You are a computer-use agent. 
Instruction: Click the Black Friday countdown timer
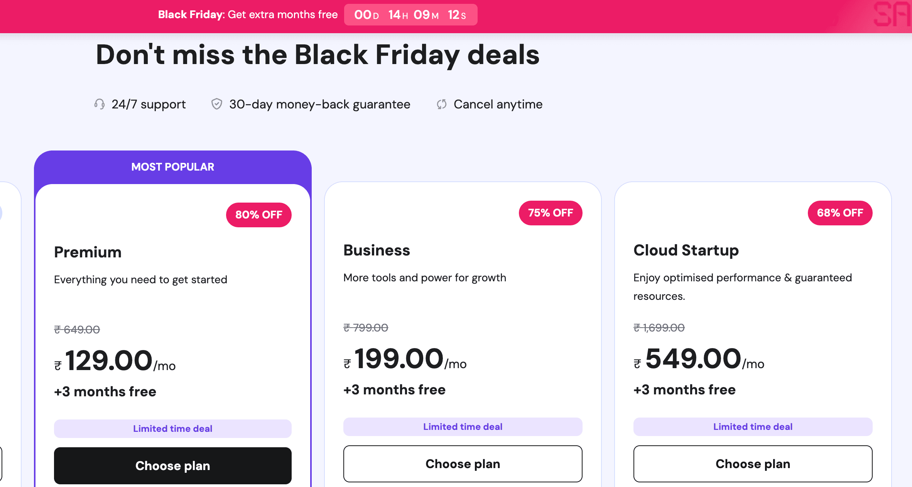tap(410, 14)
